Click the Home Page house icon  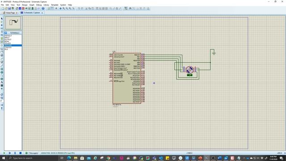(17, 8)
